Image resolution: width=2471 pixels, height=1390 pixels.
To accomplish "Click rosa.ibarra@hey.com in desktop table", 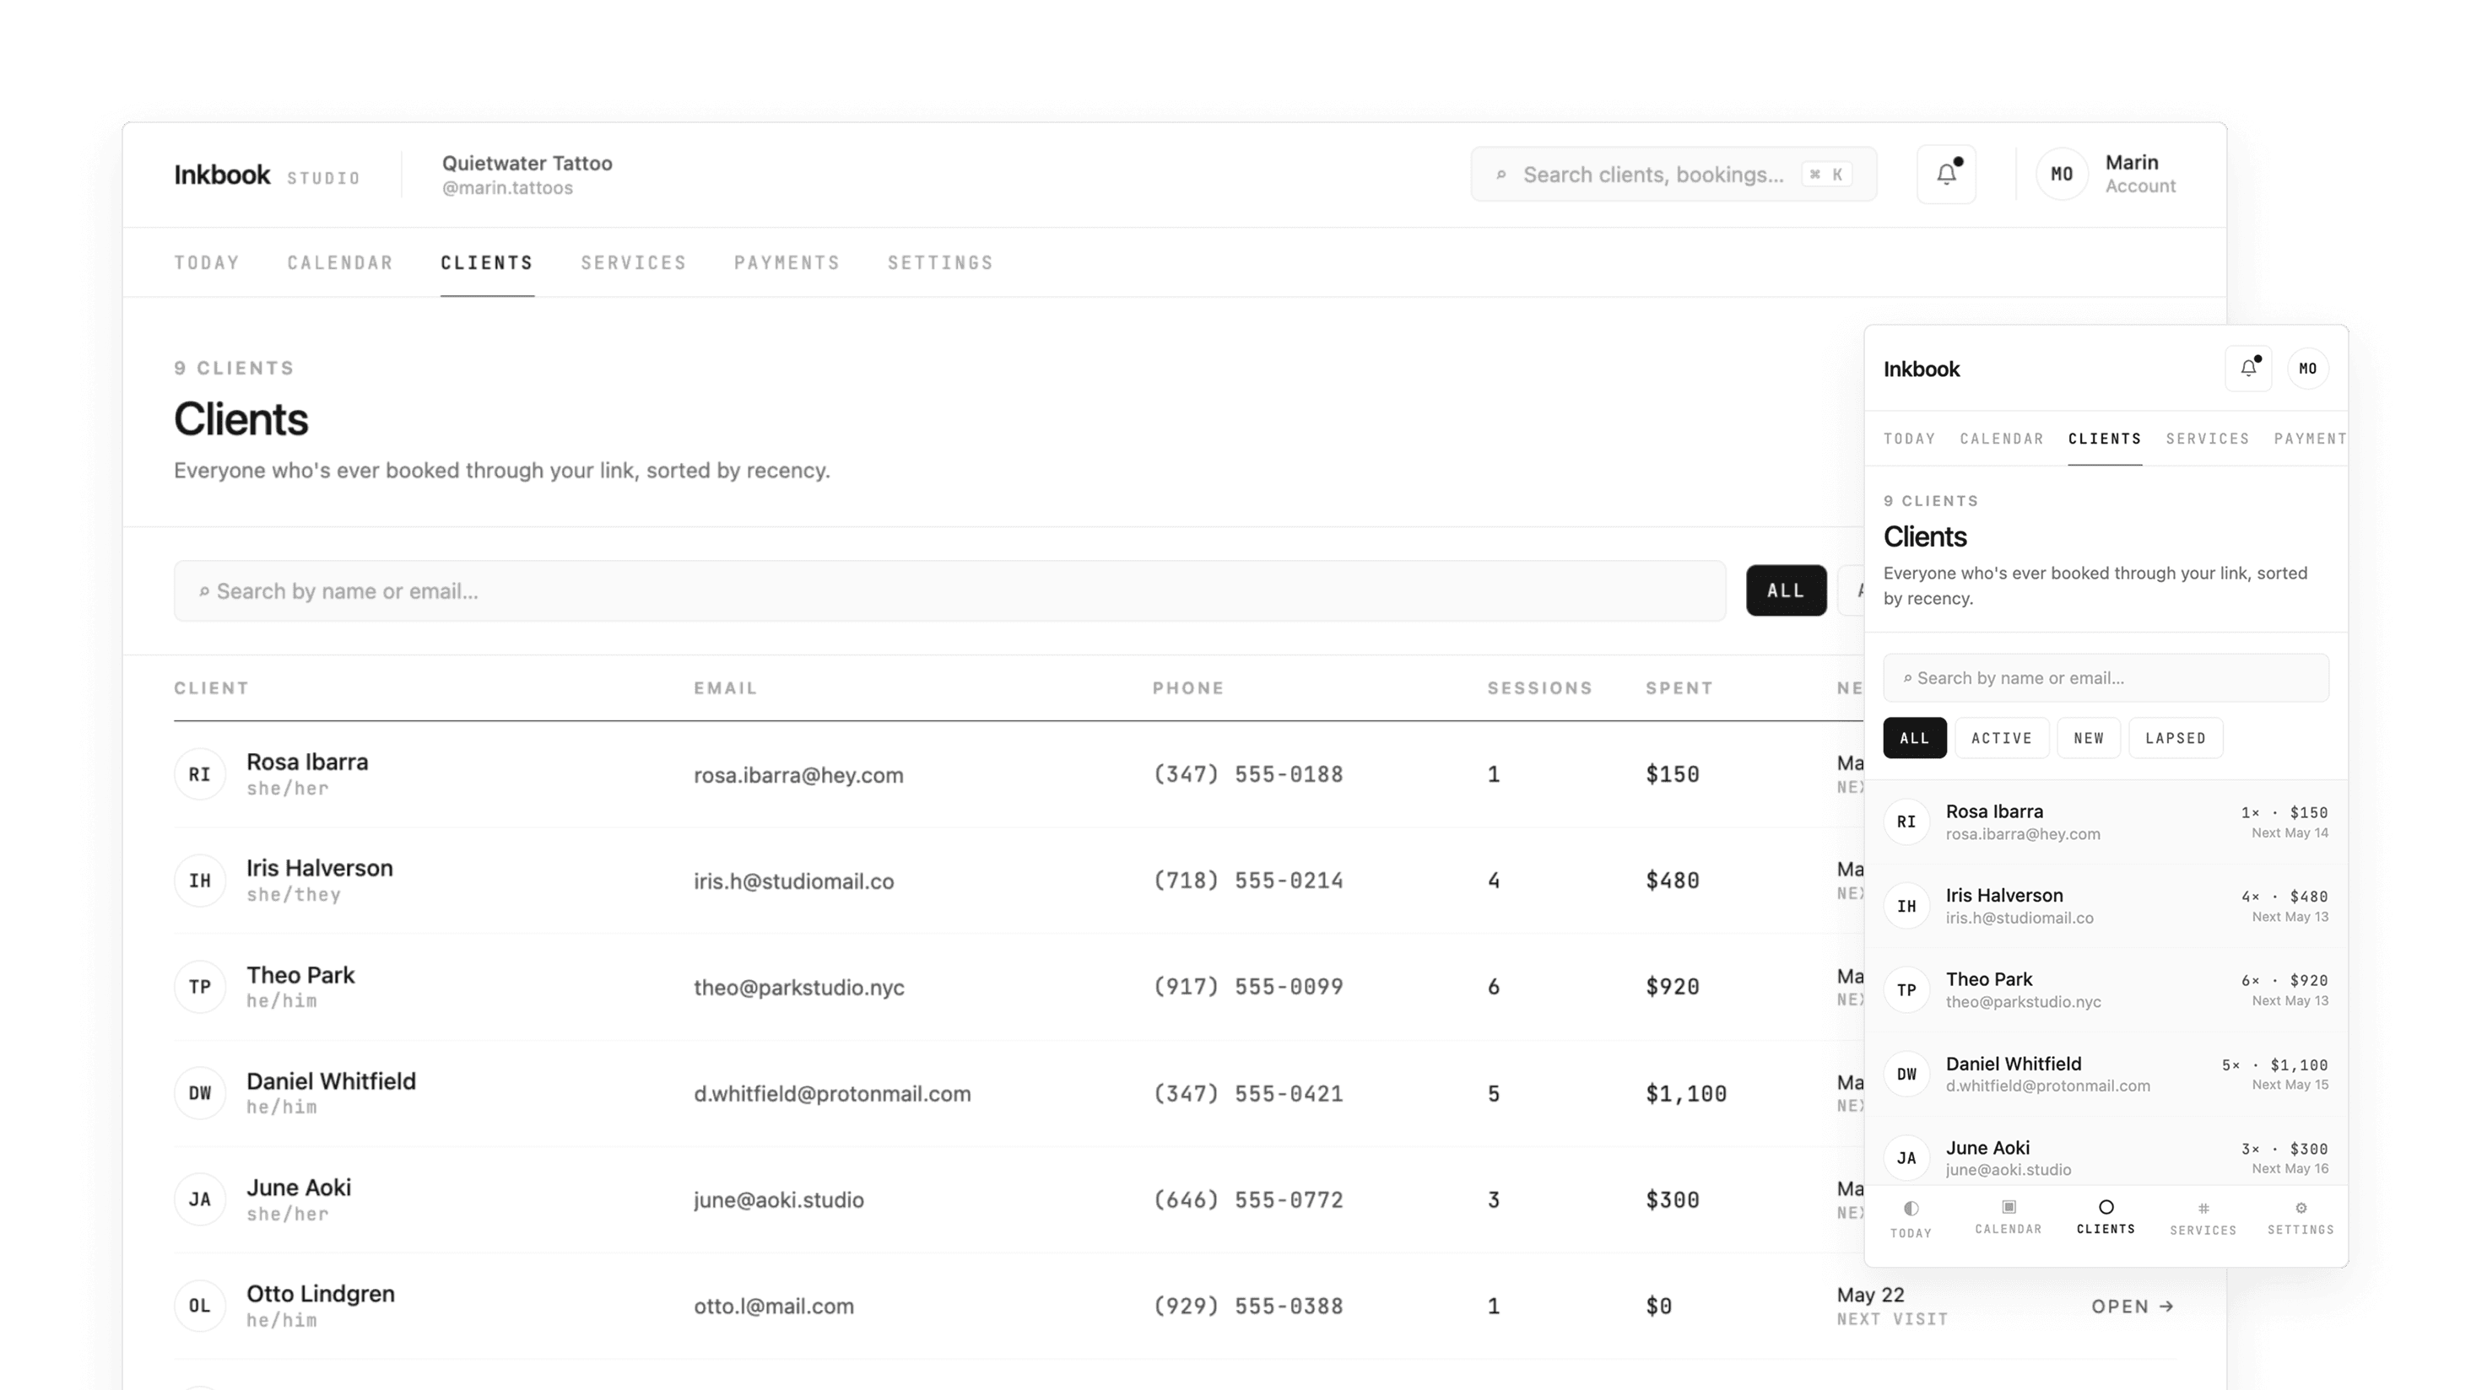I will pos(799,774).
